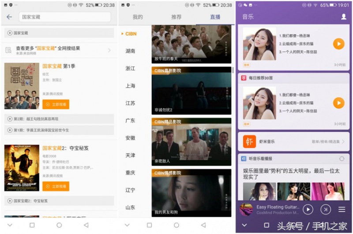Select the 湖南 channel category
Image resolution: width=353 pixels, height=234 pixels.
click(130, 51)
